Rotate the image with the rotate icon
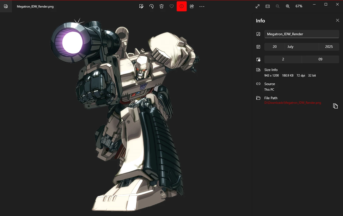The image size is (343, 216). [151, 6]
